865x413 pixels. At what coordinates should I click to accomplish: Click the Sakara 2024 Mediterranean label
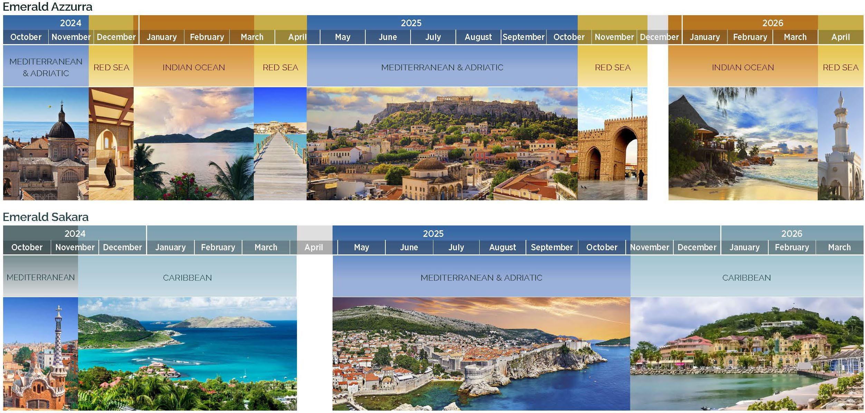coord(40,278)
